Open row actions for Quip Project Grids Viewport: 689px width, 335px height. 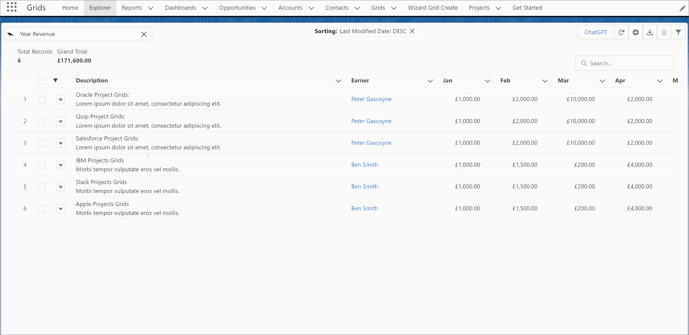point(61,121)
